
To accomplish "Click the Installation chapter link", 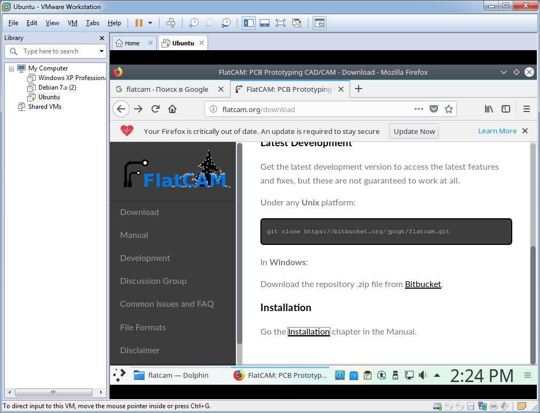I will click(309, 332).
